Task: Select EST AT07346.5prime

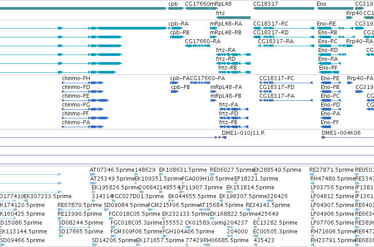Action: tap(93, 174)
